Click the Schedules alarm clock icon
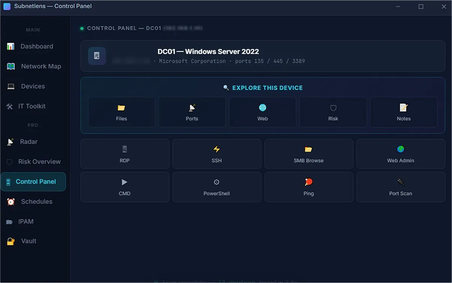This screenshot has height=283, width=452. pyautogui.click(x=11, y=202)
